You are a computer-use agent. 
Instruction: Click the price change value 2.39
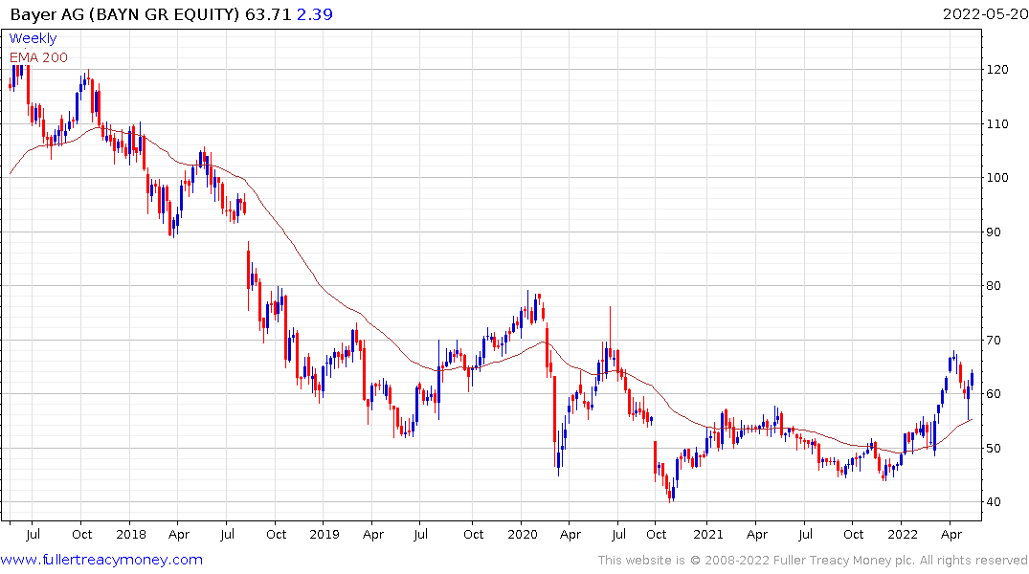[314, 14]
